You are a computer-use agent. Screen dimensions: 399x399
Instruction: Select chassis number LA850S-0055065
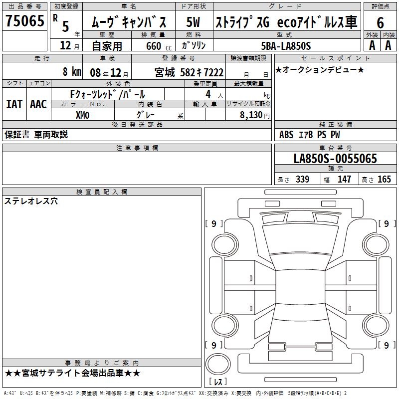(x=335, y=158)
